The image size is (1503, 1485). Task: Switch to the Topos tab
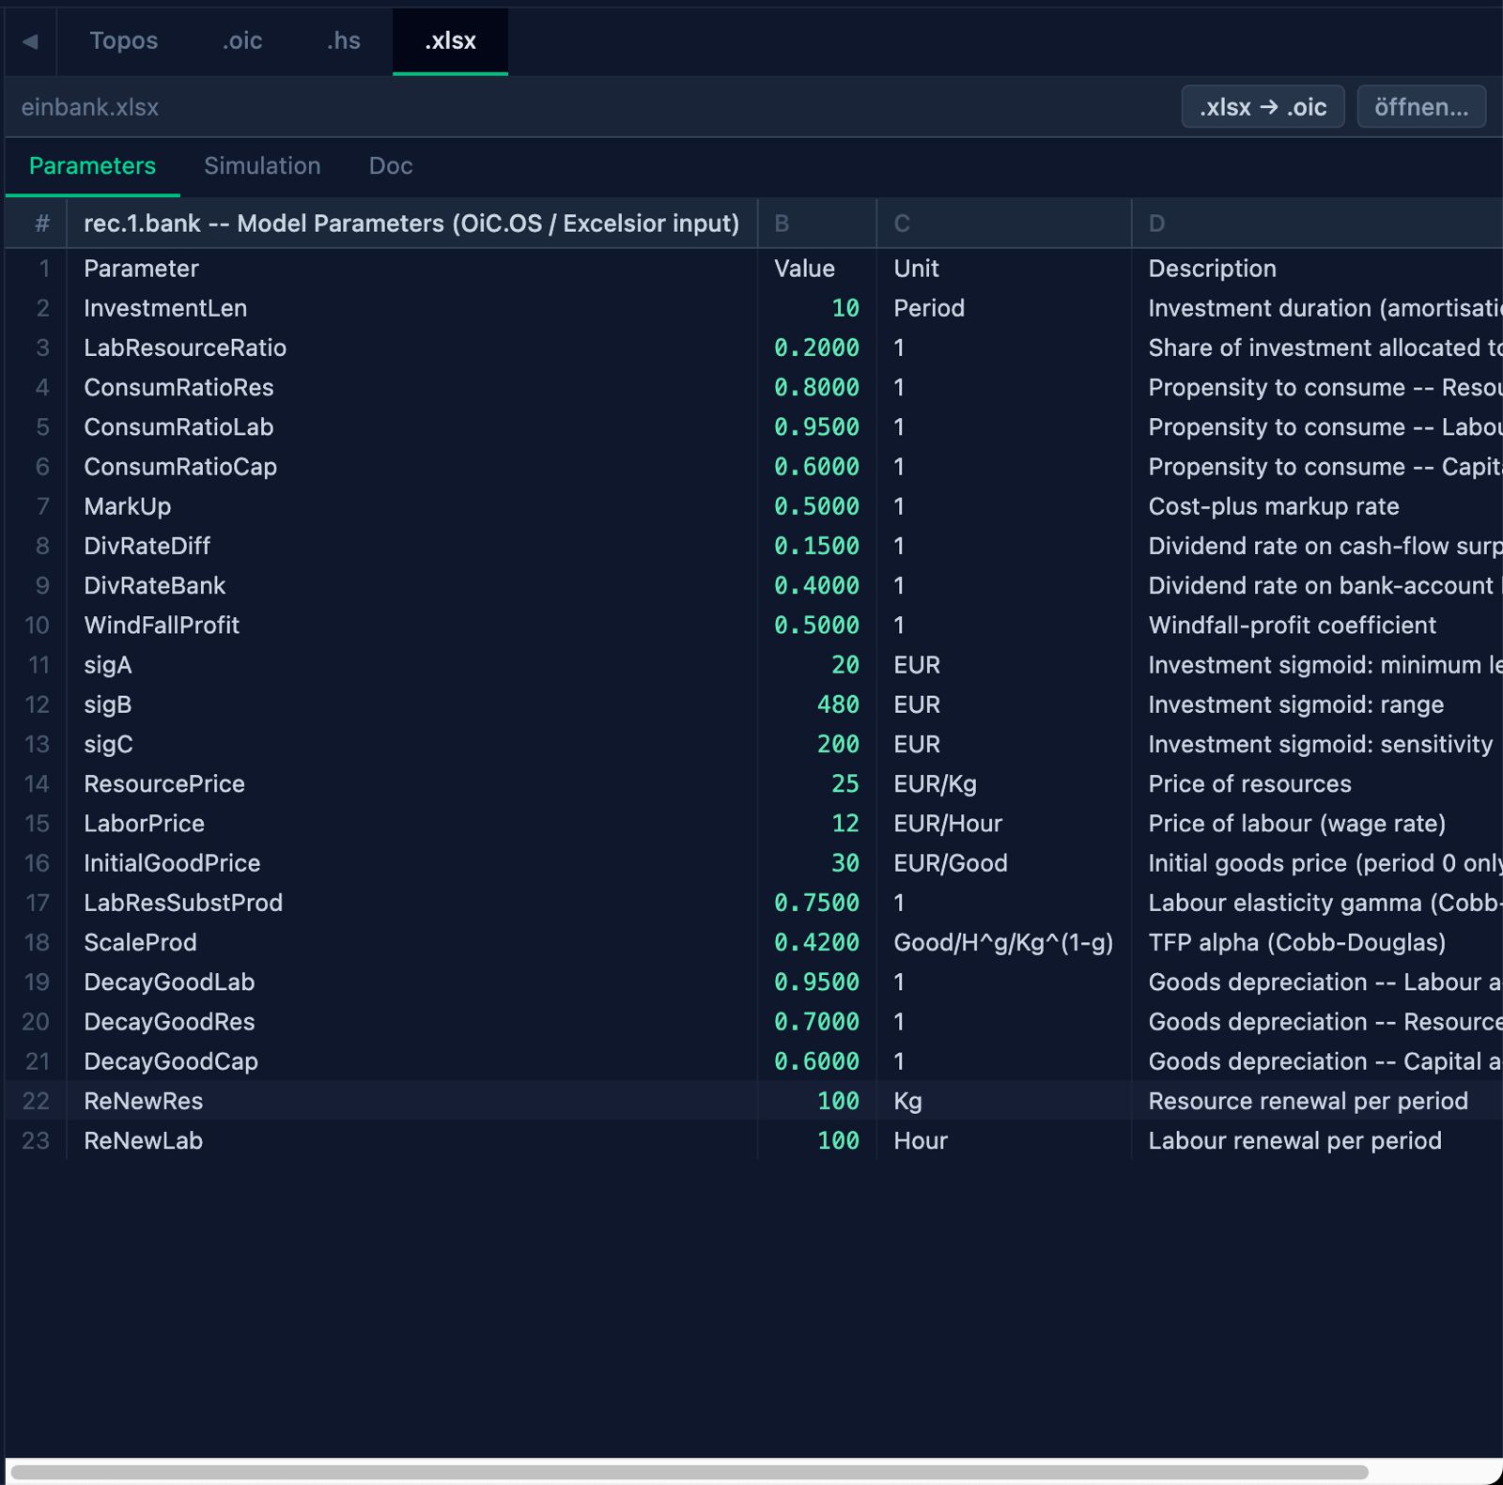(x=124, y=41)
